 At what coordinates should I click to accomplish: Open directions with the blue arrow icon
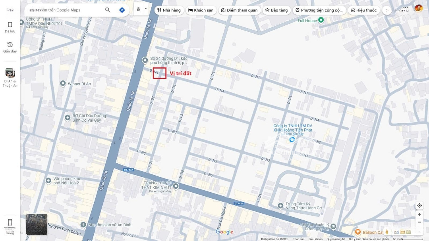pyautogui.click(x=122, y=10)
